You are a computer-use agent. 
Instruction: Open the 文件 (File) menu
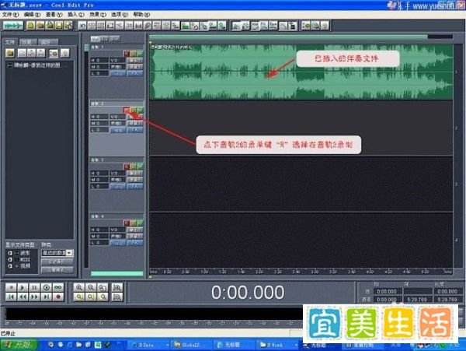10,14
